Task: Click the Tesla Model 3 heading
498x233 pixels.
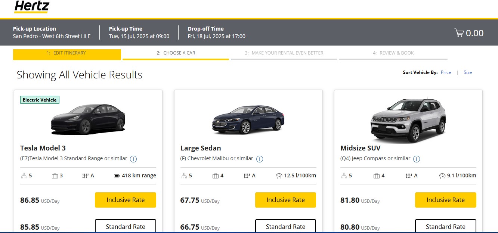Action: click(43, 148)
